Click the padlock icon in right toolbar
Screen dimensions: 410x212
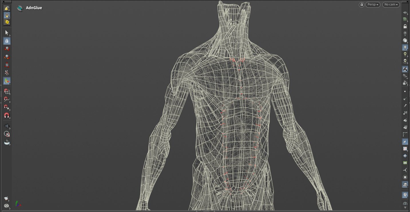click(405, 26)
